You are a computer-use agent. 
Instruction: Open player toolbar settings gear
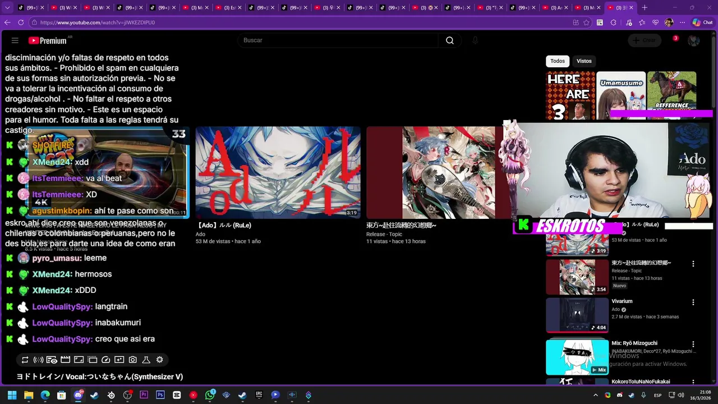pyautogui.click(x=159, y=360)
